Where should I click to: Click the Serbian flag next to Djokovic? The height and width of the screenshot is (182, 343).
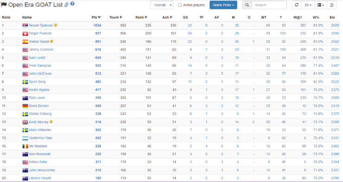pyautogui.click(x=25, y=26)
